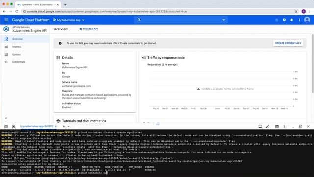Close the my-kubernetes-app-265322 shell tab

point(56,126)
